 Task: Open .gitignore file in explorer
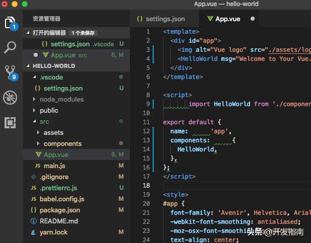pos(76,177)
